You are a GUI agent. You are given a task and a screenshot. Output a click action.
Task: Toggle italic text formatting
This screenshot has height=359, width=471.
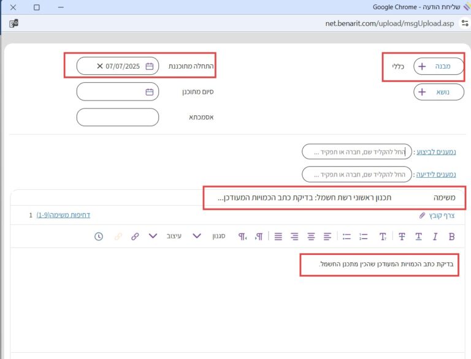pyautogui.click(x=435, y=236)
